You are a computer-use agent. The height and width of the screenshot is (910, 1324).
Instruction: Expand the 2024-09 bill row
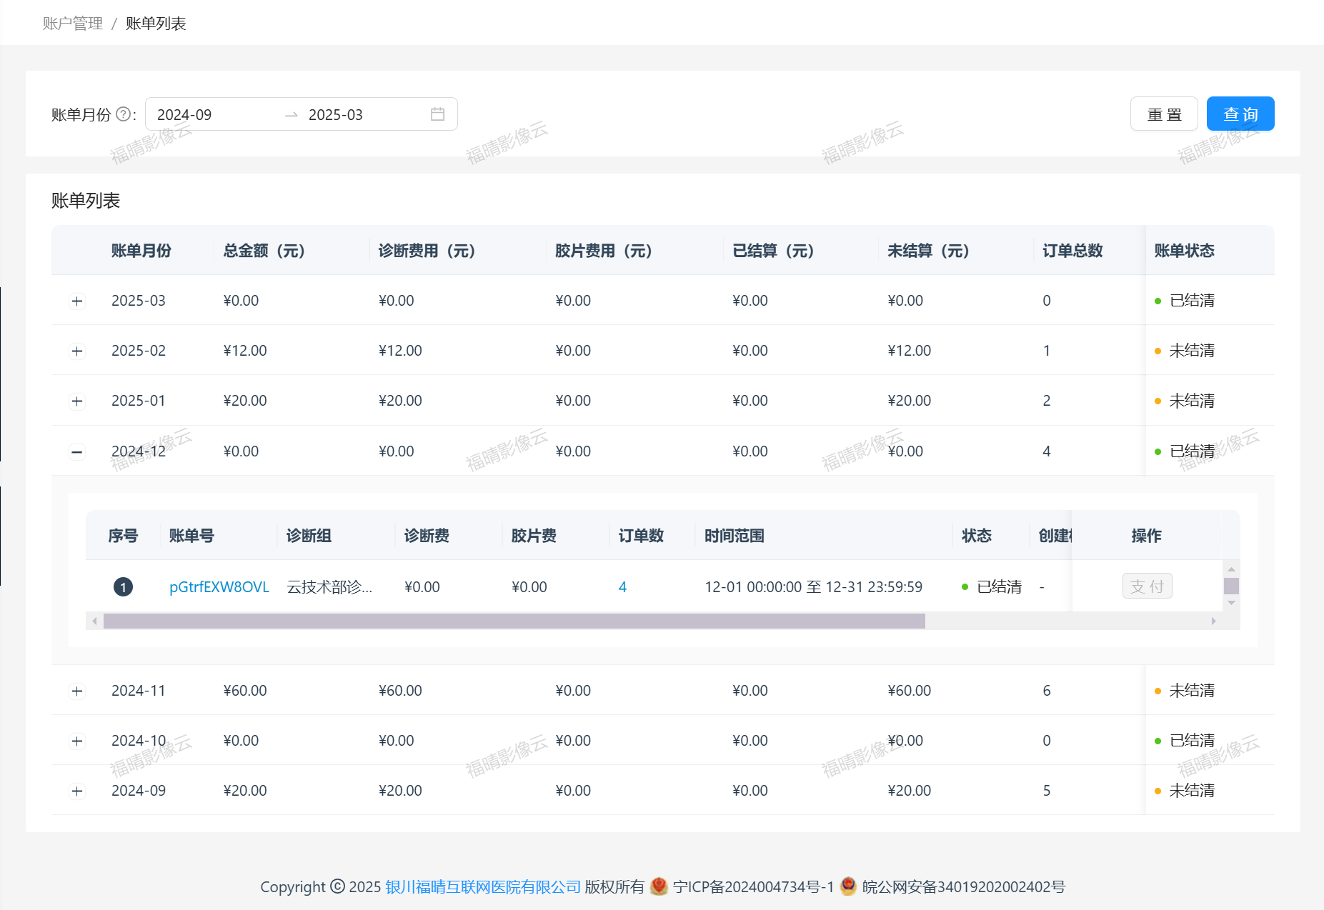click(x=77, y=791)
